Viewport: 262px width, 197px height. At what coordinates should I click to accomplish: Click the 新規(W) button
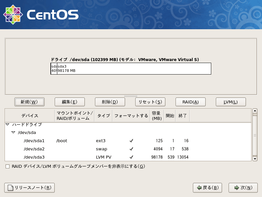(x=29, y=102)
